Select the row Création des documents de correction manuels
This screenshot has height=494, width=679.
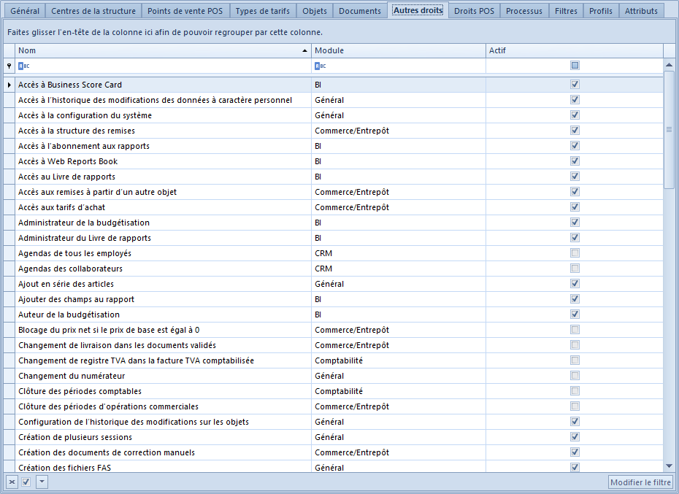pos(333,452)
